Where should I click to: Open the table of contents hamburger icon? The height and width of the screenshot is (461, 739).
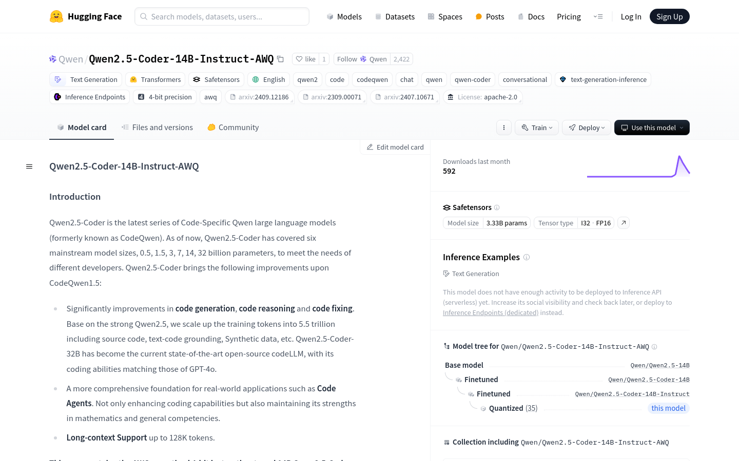coord(29,166)
